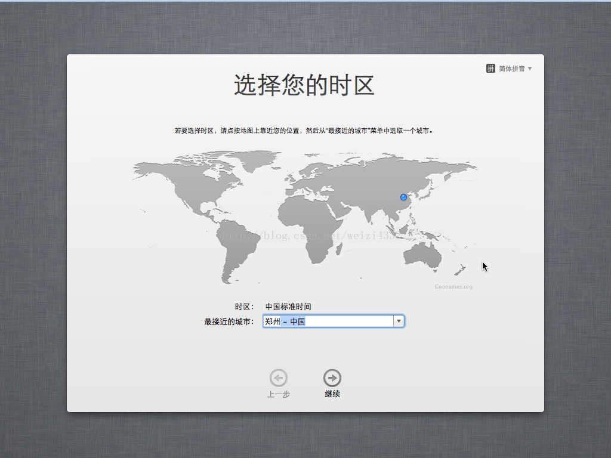Click Greenland on the world map
This screenshot has width=611, height=458.
(x=253, y=160)
